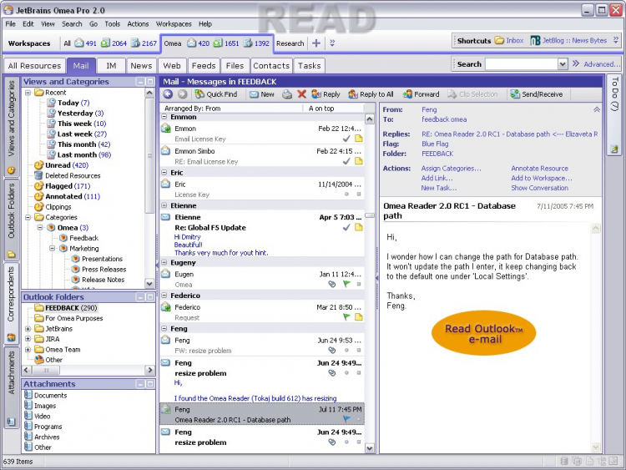Switch to All Resources tab
Viewport: 626px width, 470px height.
coord(34,66)
